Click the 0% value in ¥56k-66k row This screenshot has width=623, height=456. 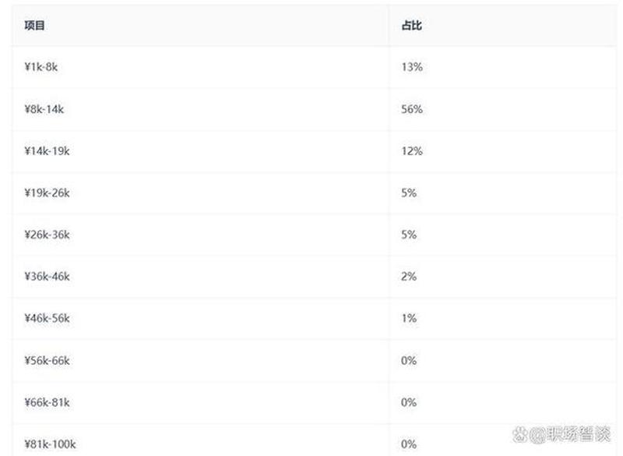[409, 360]
